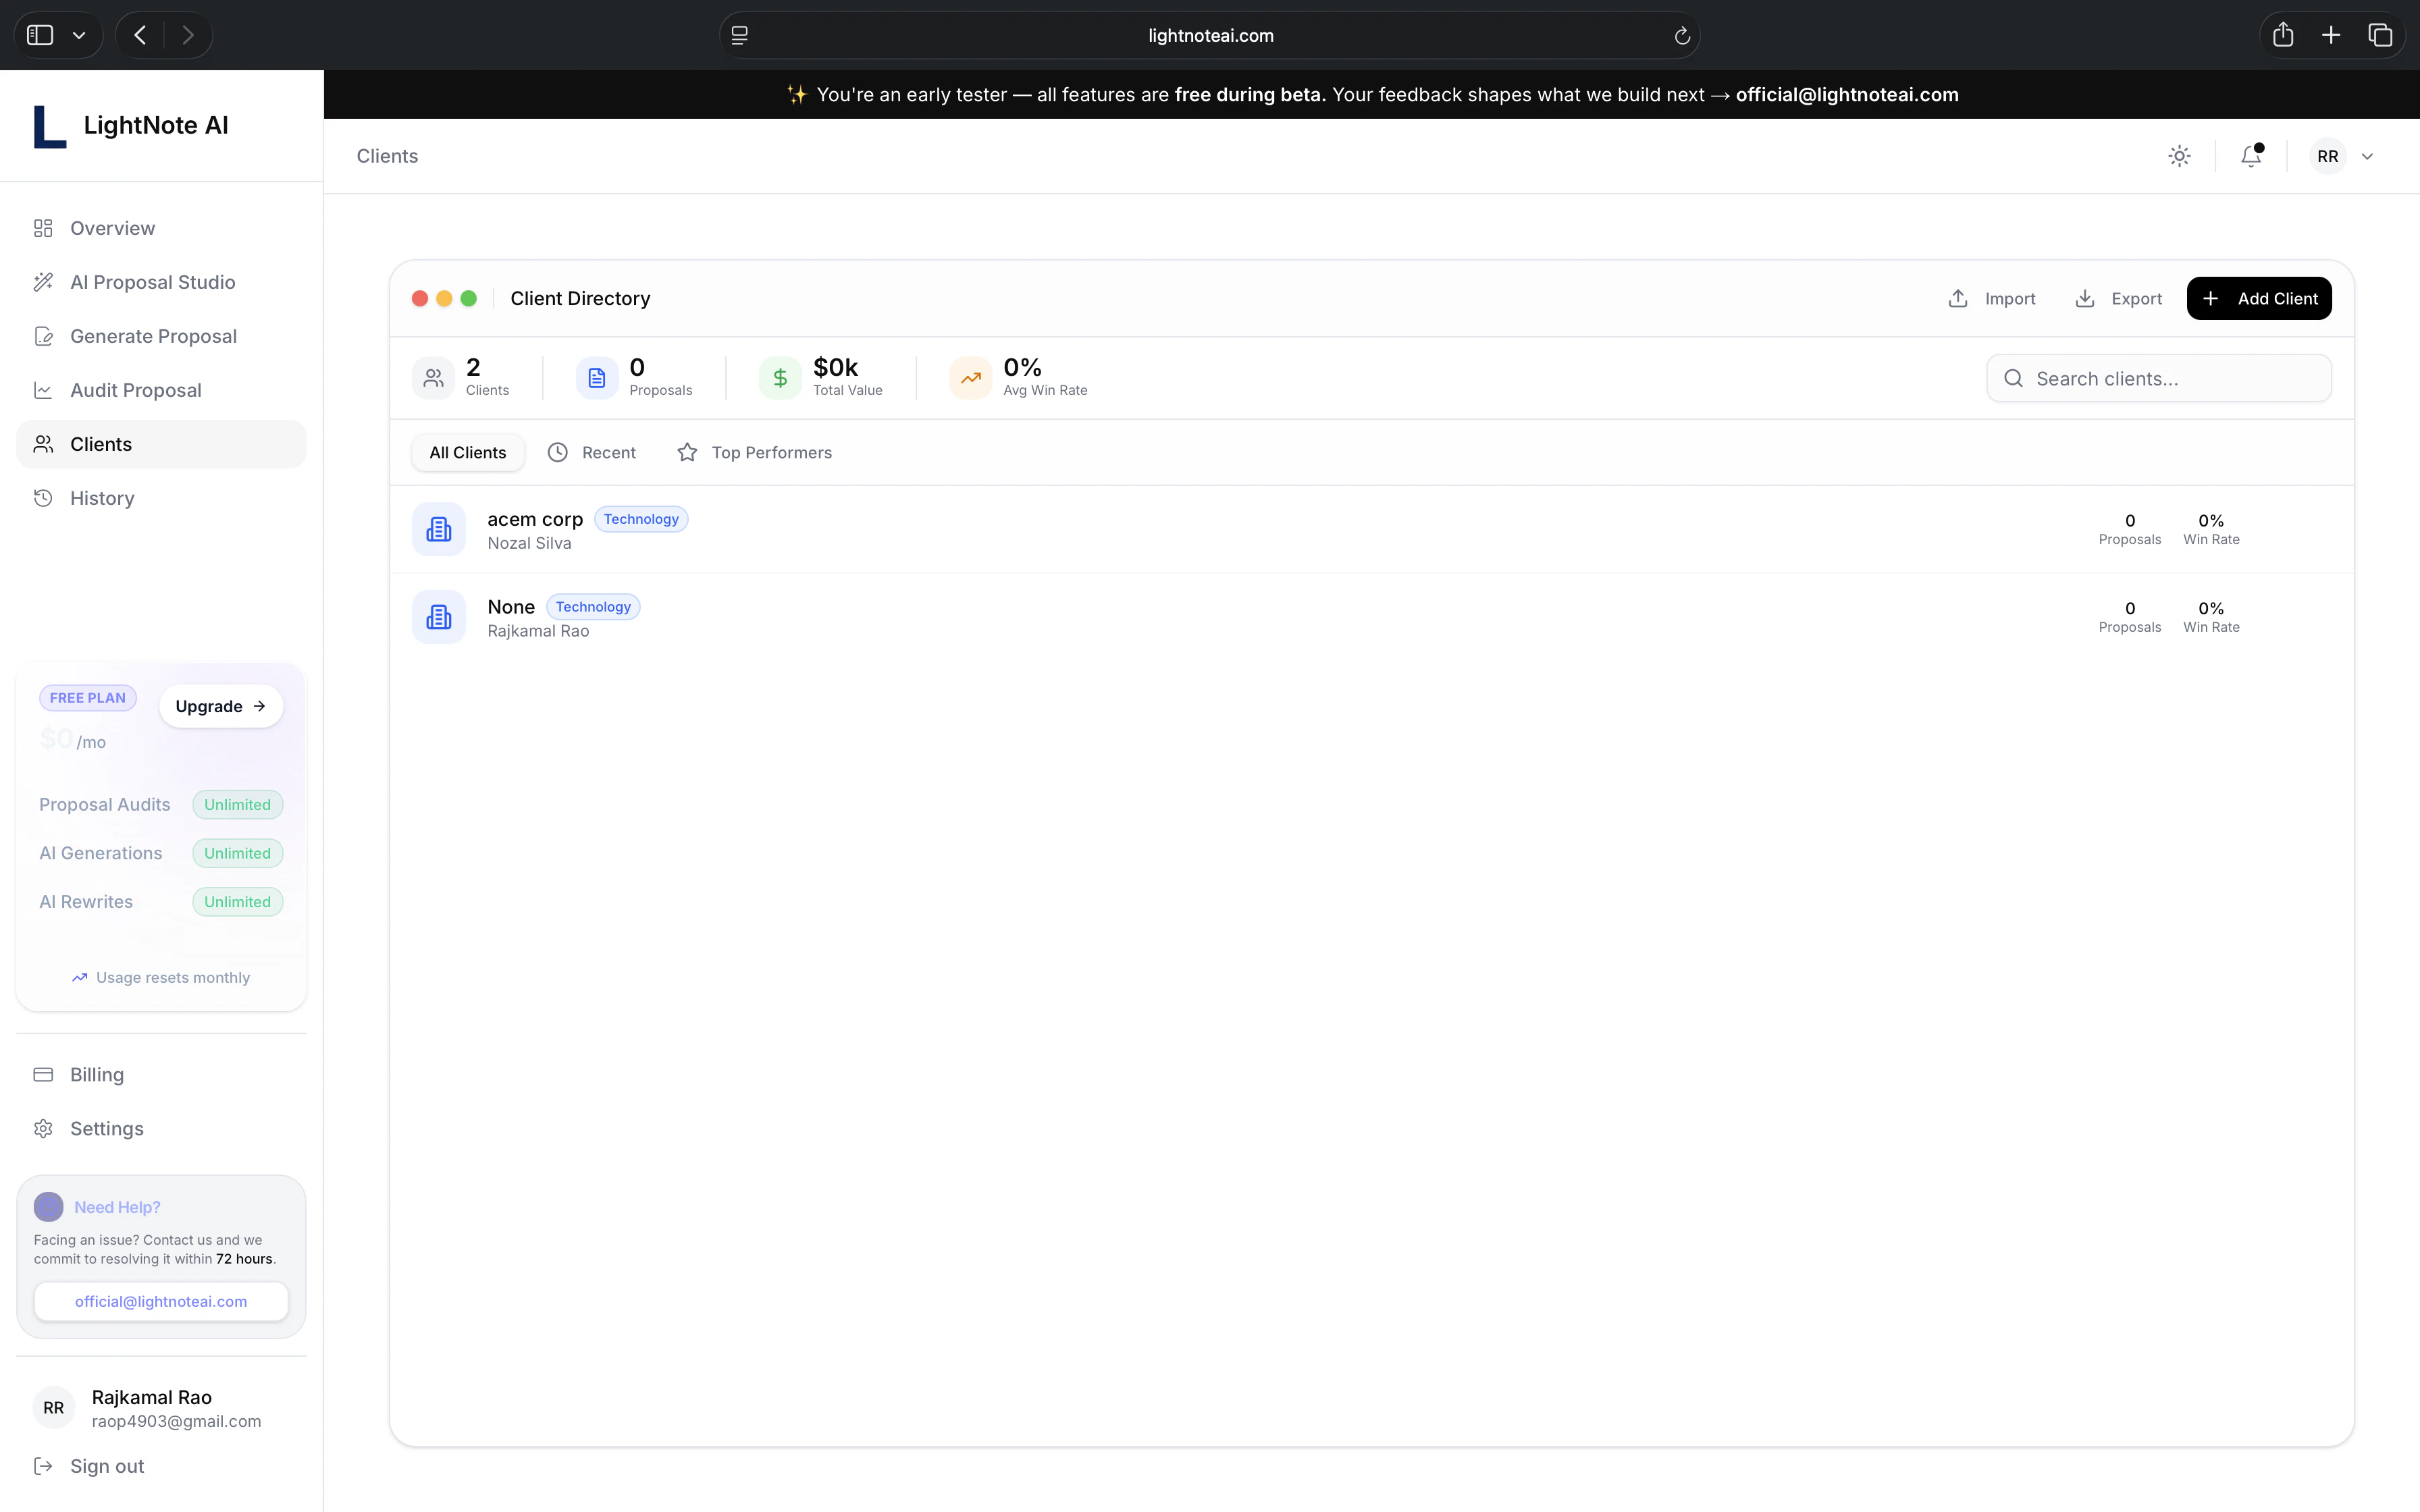Screen dimensions: 2420x1512
Task: Click the official@lightnoteai.com help link
Action: pyautogui.click(x=161, y=1301)
